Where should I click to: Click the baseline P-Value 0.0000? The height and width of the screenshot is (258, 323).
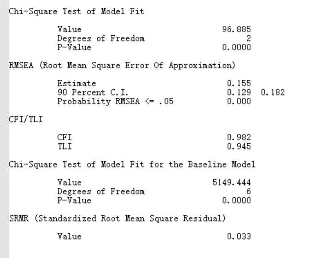coord(236,200)
